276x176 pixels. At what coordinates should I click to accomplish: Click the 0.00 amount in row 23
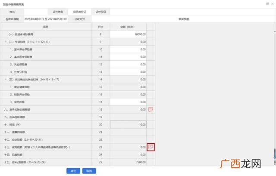pyautogui.click(x=143, y=147)
